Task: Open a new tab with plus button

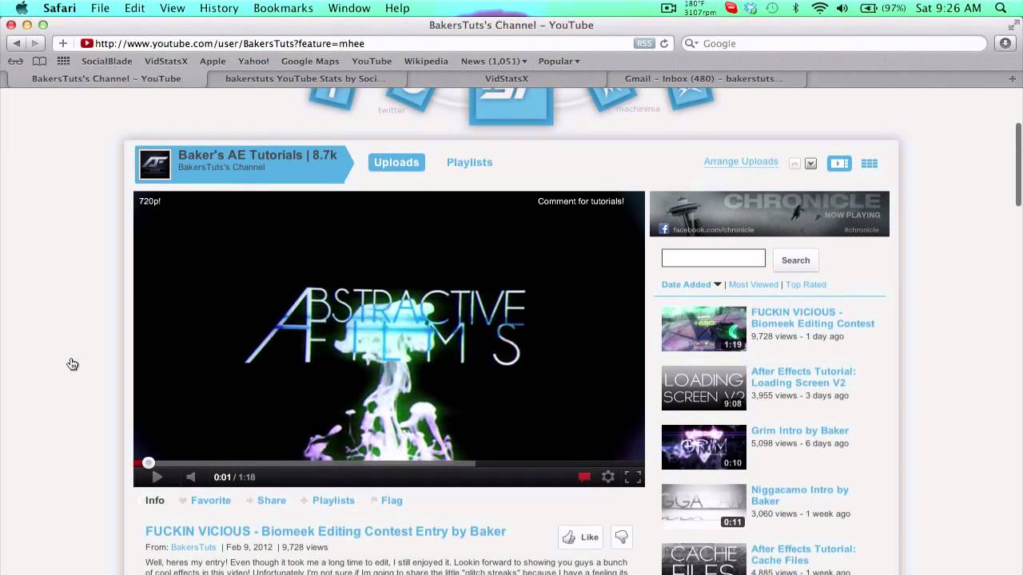Action: point(1013,78)
